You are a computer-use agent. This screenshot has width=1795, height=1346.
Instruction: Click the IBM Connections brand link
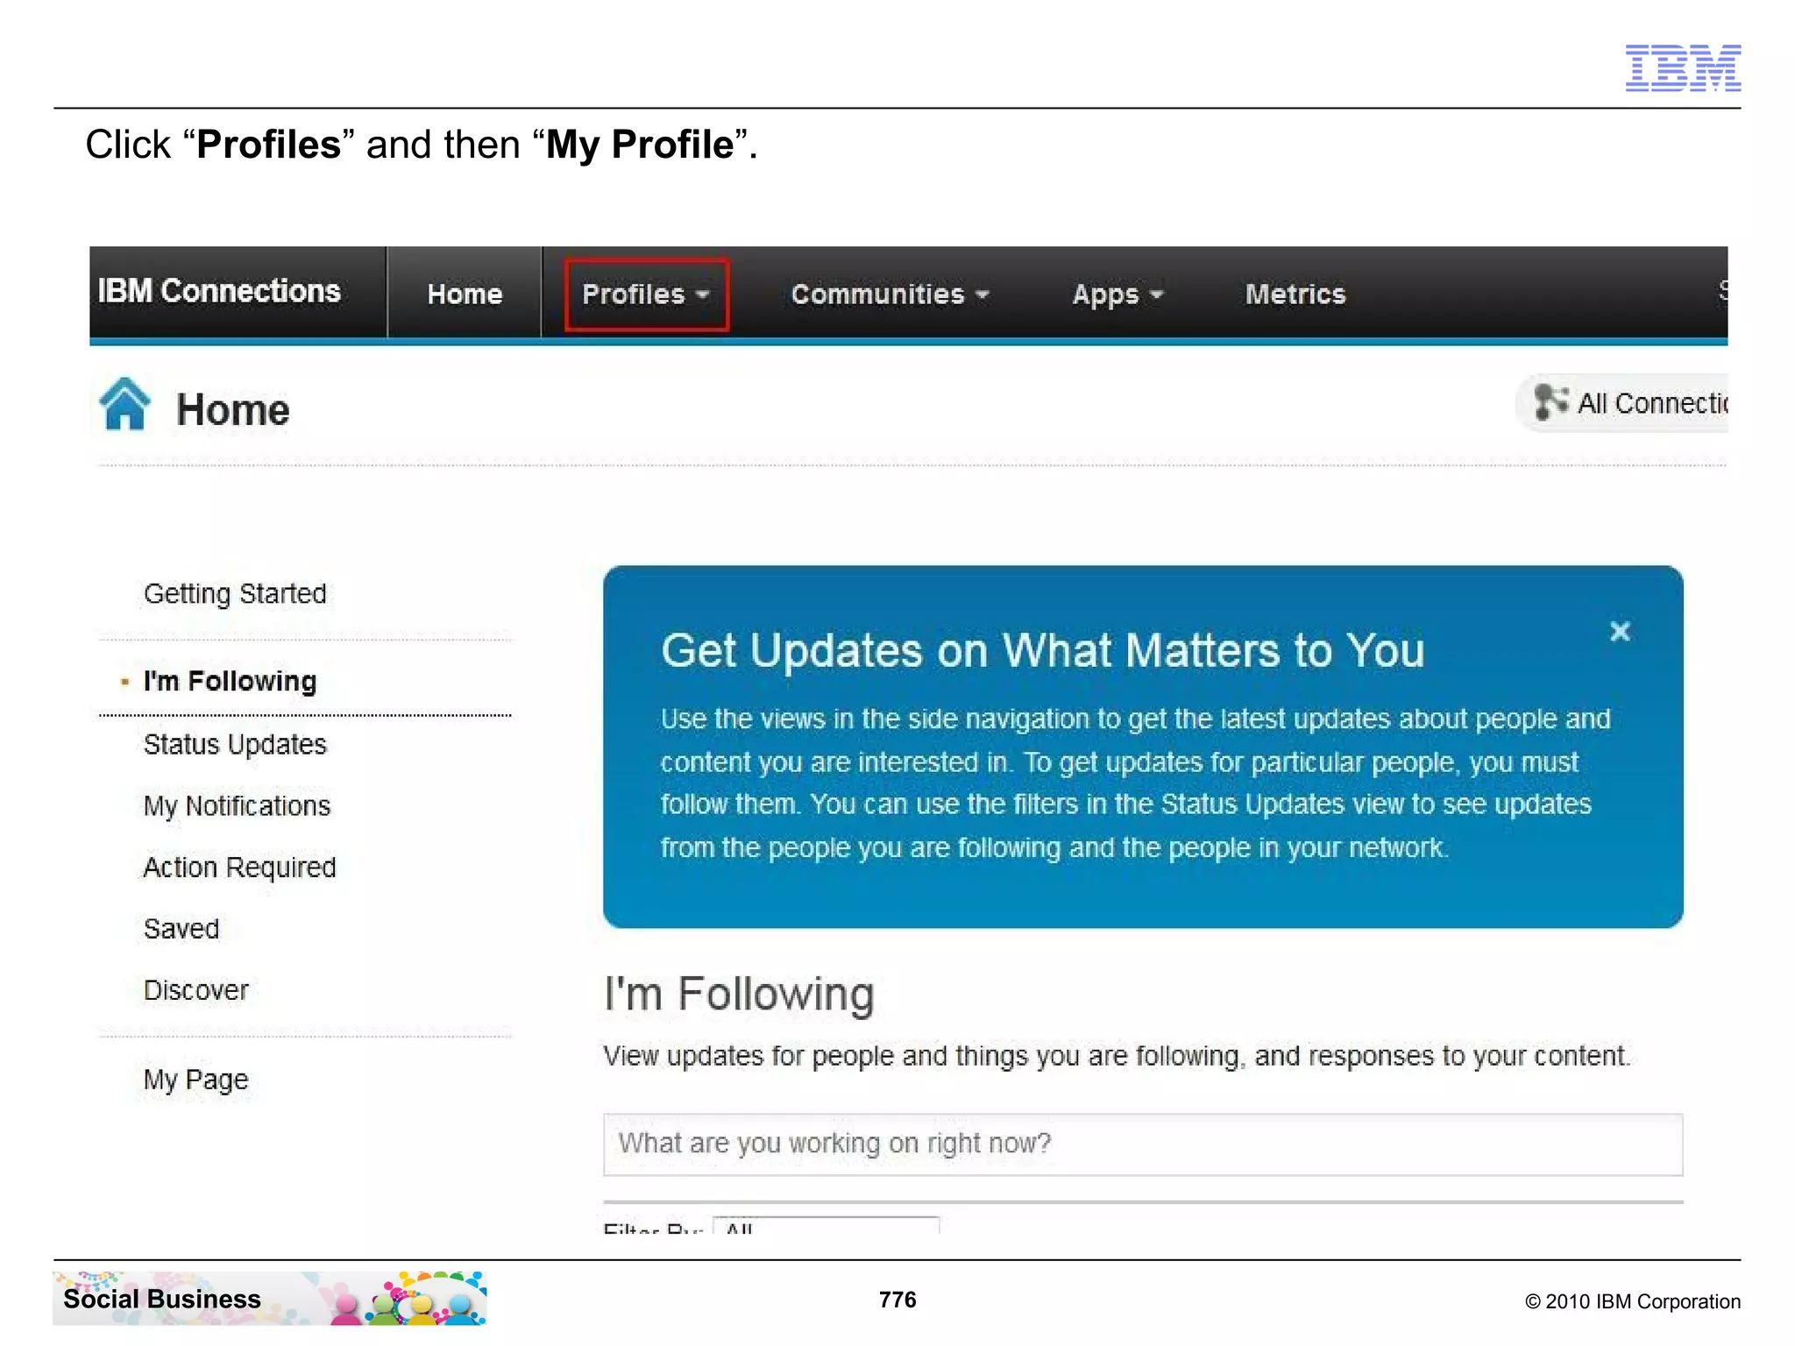(x=219, y=291)
